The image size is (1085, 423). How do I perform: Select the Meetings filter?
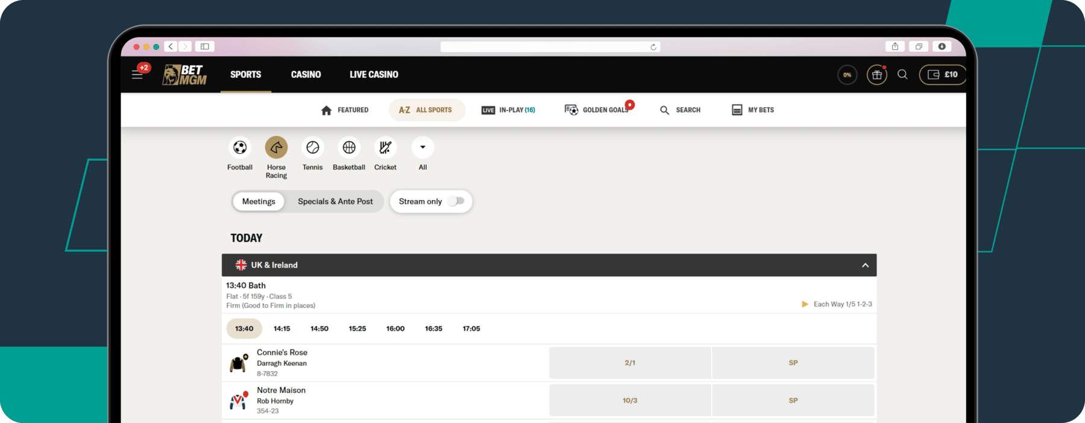click(259, 202)
